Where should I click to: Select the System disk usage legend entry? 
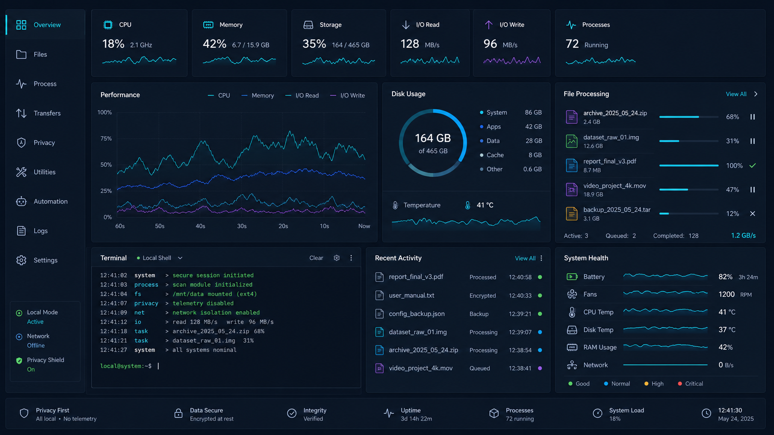click(x=511, y=112)
